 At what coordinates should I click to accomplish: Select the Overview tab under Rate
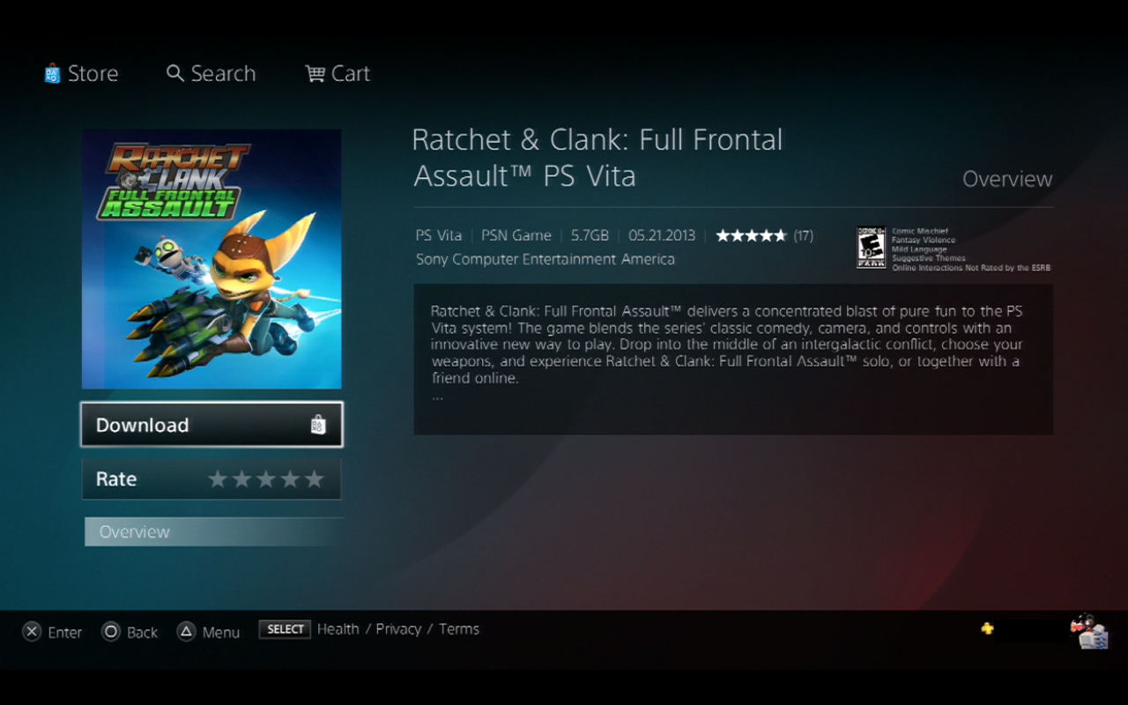pyautogui.click(x=211, y=532)
